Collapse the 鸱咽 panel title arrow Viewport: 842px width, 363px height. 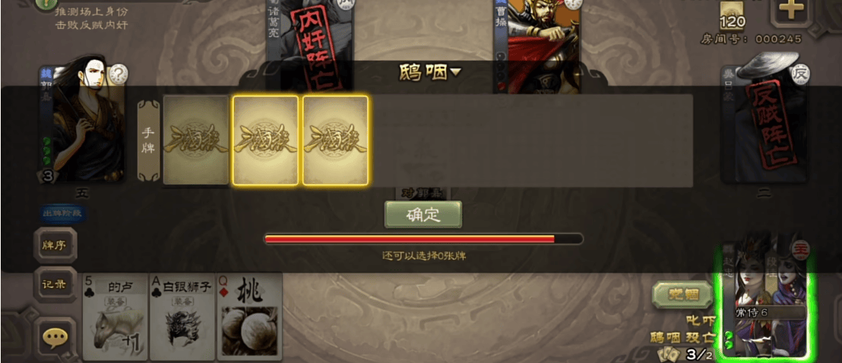point(455,72)
